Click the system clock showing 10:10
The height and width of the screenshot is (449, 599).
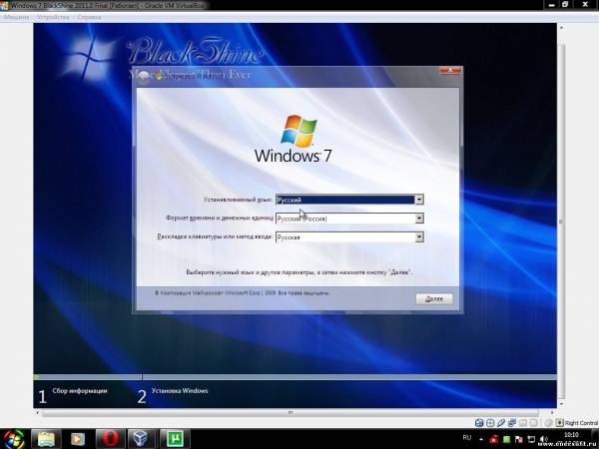pos(571,435)
